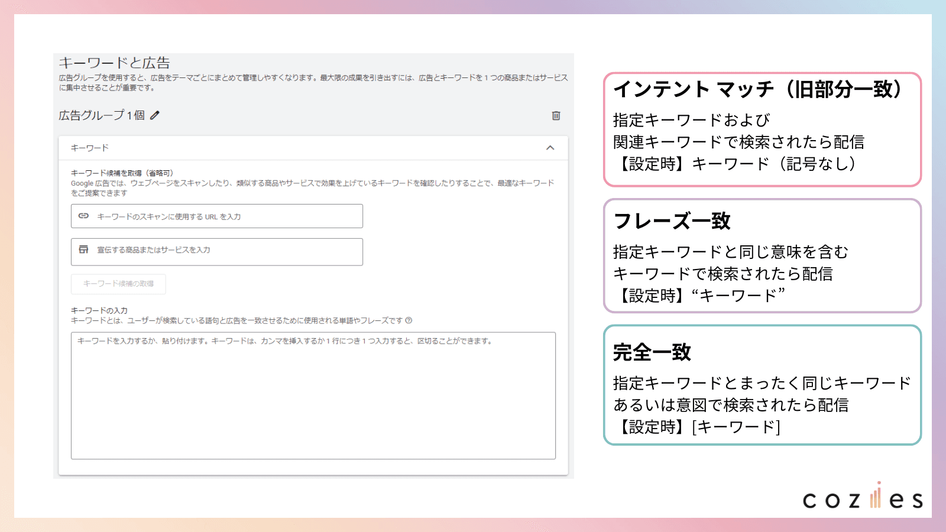Click the storefront icon in the product field

[x=84, y=249]
